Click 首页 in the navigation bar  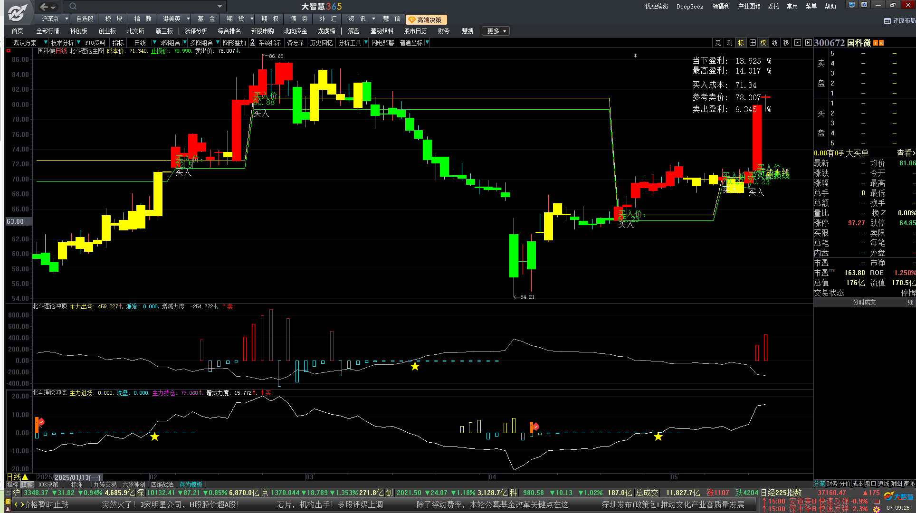(18, 31)
